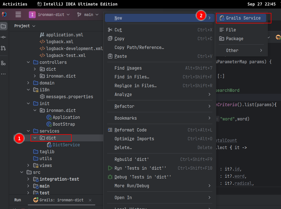The width and height of the screenshot is (281, 209).
Task: Click the DictService file icon
Action: (x=49, y=145)
